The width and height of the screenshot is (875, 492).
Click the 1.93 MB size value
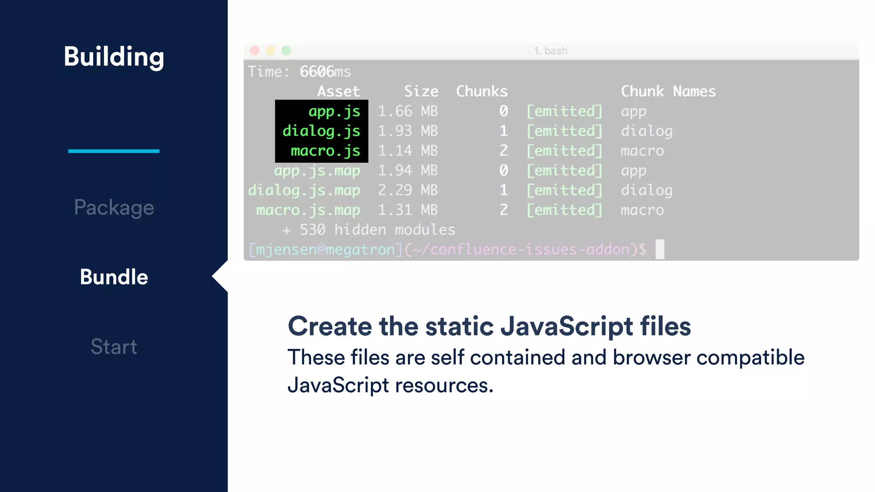pyautogui.click(x=408, y=131)
